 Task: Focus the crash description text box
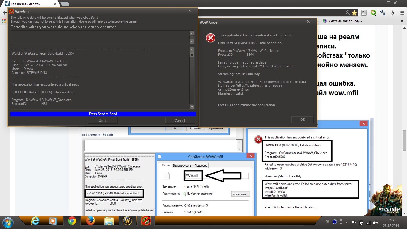[x=100, y=37]
